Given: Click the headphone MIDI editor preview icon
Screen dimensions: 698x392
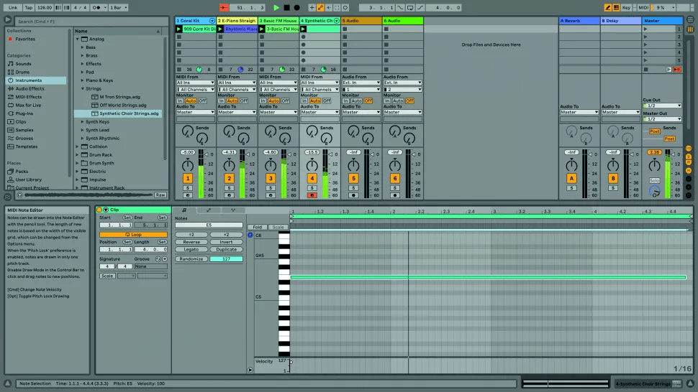Looking at the screenshot, I should (250, 235).
